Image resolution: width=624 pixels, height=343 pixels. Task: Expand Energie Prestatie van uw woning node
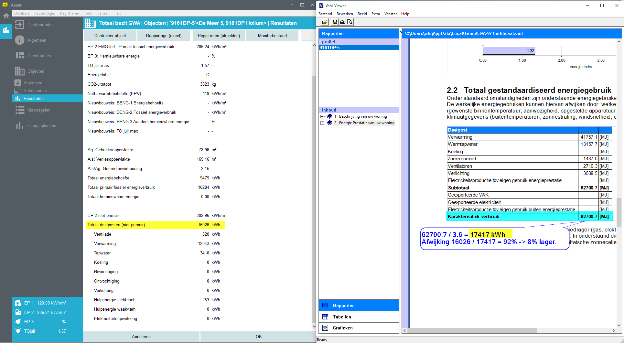[x=322, y=123]
